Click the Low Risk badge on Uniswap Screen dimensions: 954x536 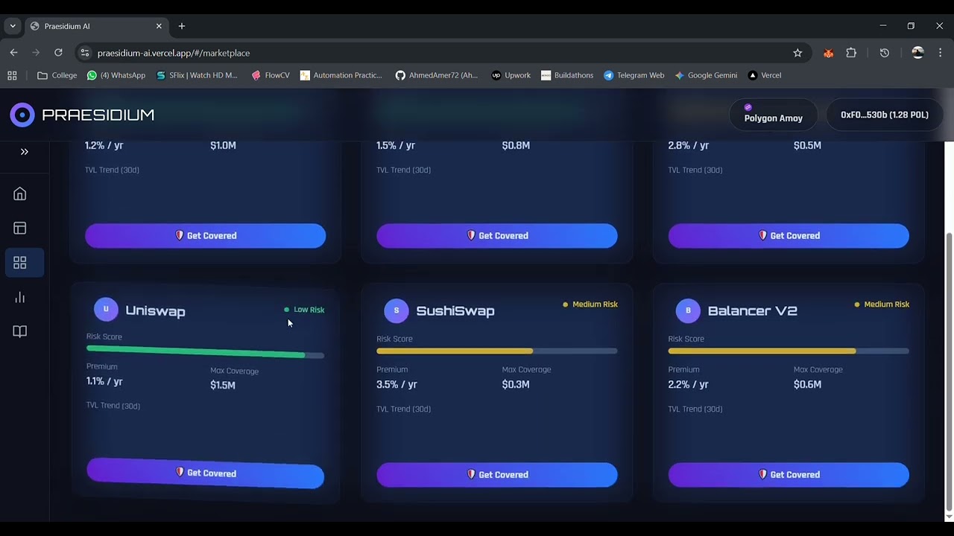[304, 310]
